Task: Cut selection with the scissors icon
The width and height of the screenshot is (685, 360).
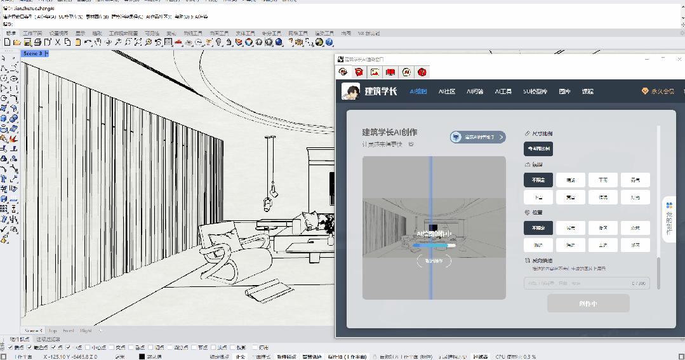Action: tap(58, 42)
